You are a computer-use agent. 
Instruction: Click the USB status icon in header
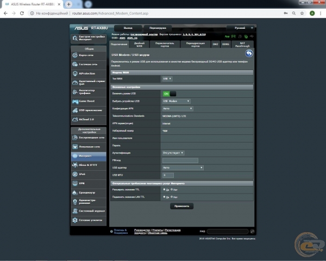click(x=252, y=36)
